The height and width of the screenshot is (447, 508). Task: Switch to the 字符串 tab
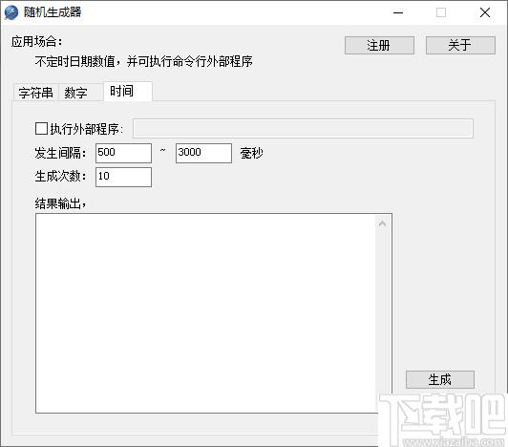(x=36, y=93)
